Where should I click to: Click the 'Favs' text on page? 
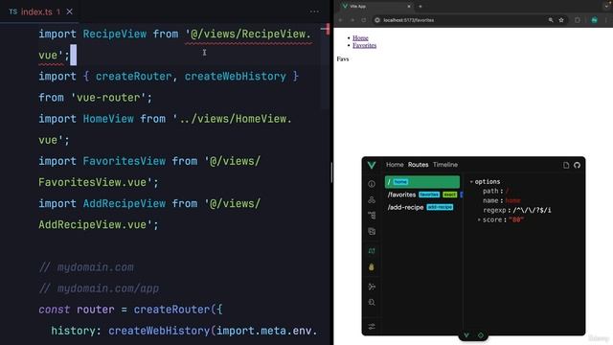tap(343, 59)
